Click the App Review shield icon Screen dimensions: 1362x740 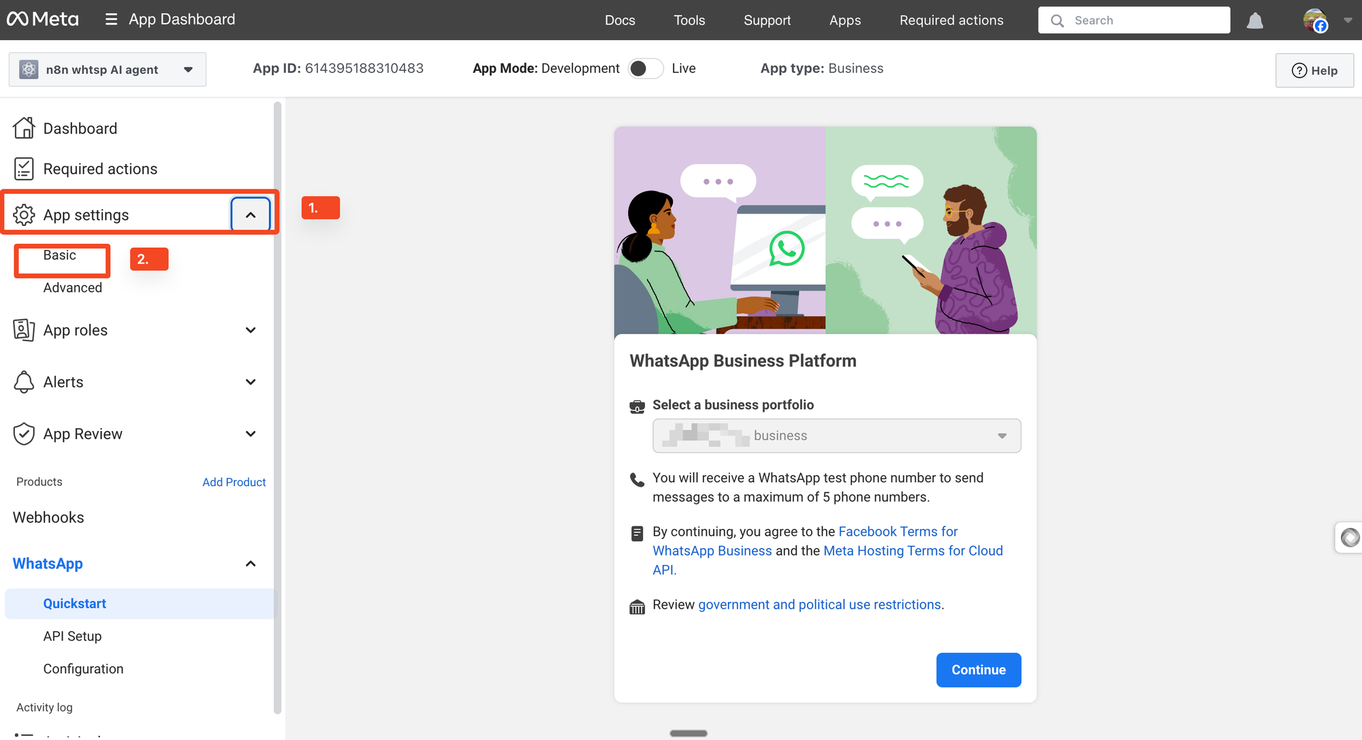pyautogui.click(x=24, y=434)
